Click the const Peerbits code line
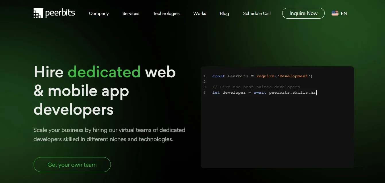385x183 pixels. [x=262, y=76]
